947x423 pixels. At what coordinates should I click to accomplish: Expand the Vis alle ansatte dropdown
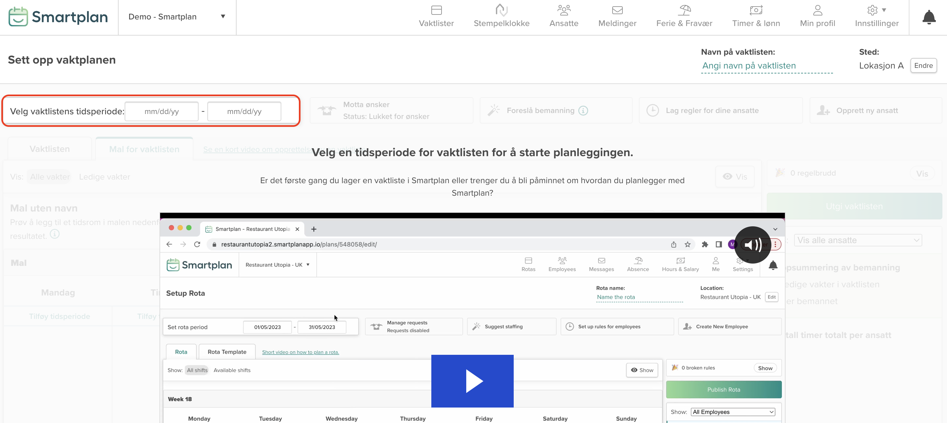pyautogui.click(x=858, y=240)
